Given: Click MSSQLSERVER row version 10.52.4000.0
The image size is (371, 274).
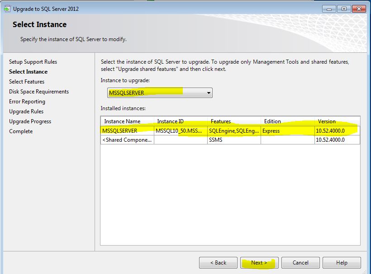Looking at the screenshot, I should [x=337, y=131].
